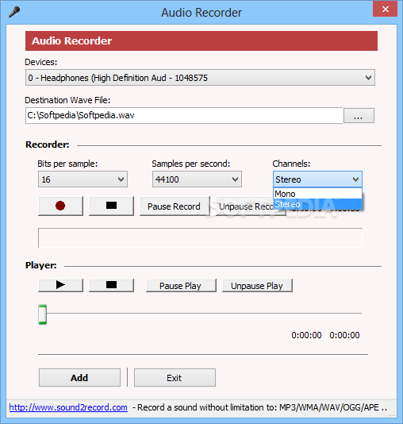Click the red Audio Recorder header banner

tap(201, 40)
